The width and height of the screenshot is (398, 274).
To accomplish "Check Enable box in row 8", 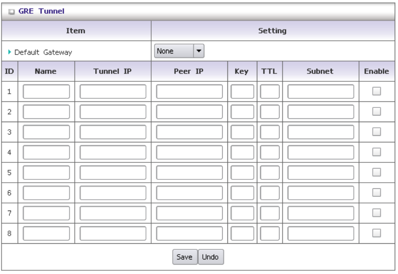I will coord(376,233).
